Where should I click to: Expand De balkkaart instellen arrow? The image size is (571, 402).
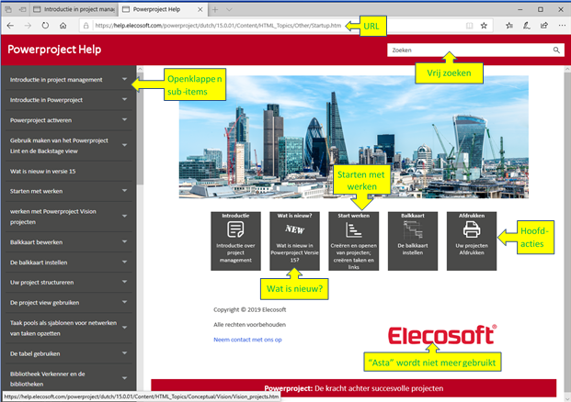(124, 262)
